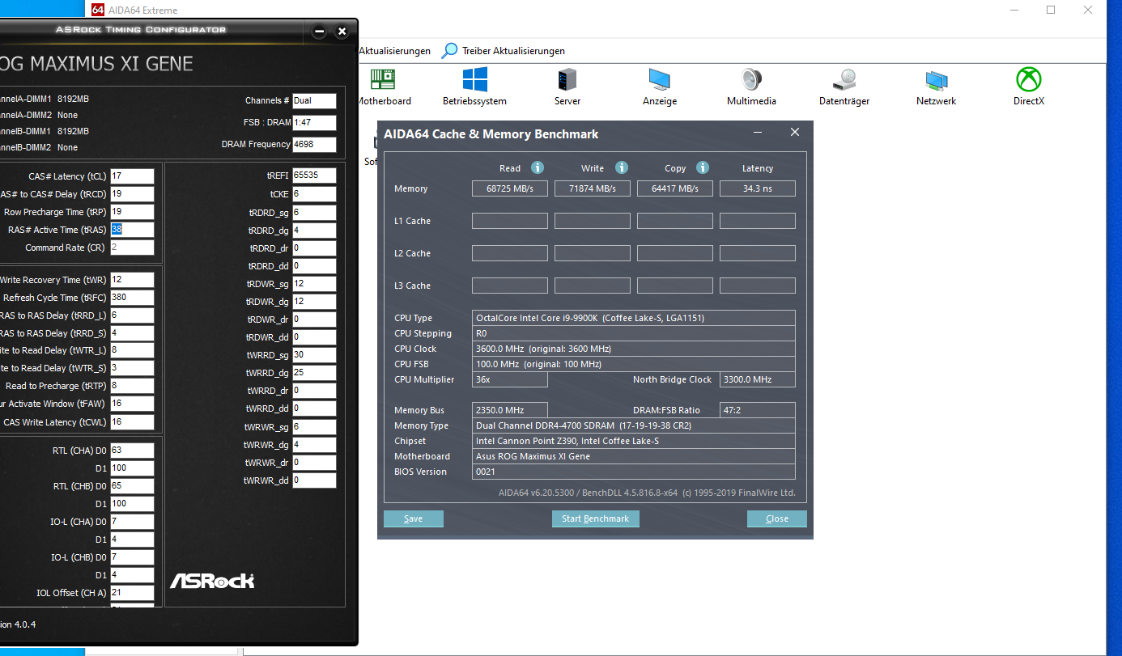The width and height of the screenshot is (1122, 656).
Task: Open Treiber Aktualisierungen toolbar link
Action: coord(513,51)
